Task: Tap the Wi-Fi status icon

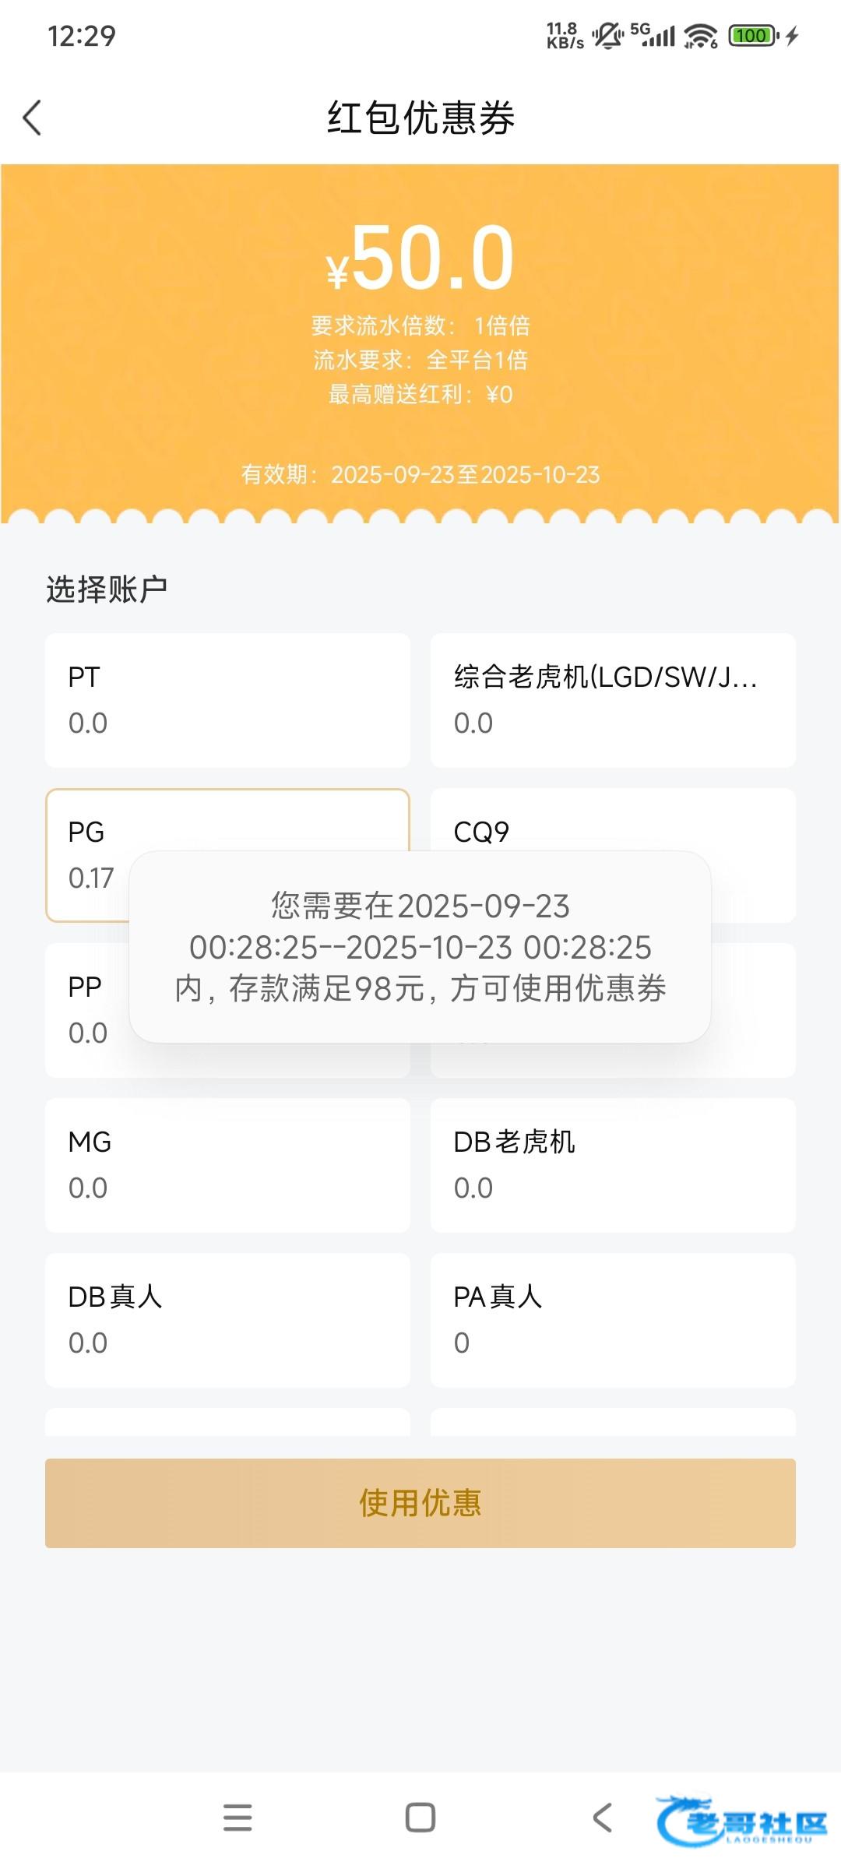Action: [701, 36]
